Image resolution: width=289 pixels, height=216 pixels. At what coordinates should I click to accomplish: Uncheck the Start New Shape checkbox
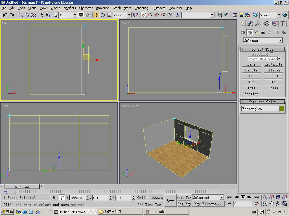click(x=279, y=59)
